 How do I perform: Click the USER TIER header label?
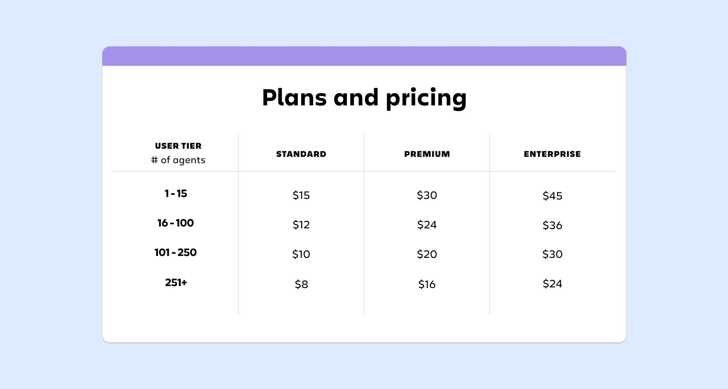(178, 146)
